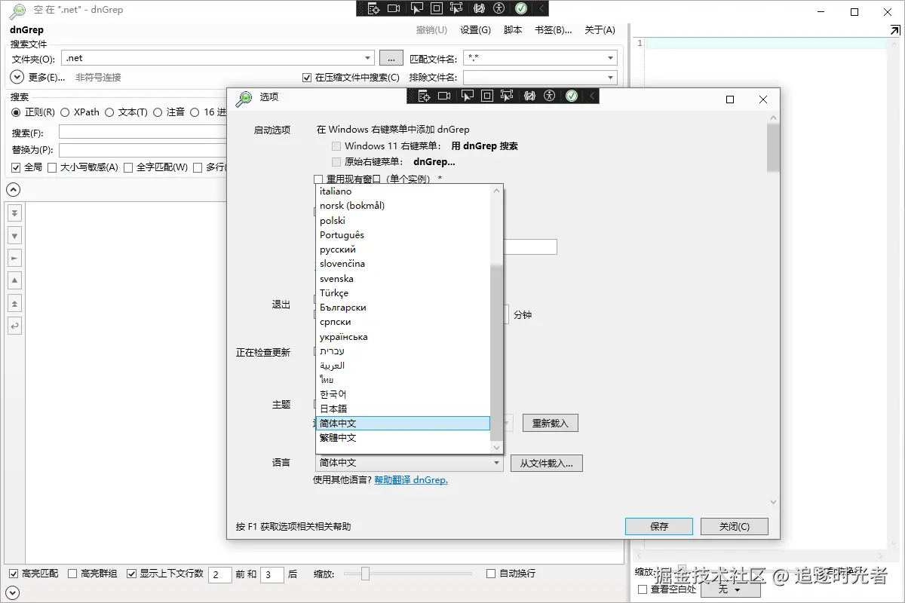
Task: Open the 帮助翻译 dnGrep. link
Action: click(411, 480)
